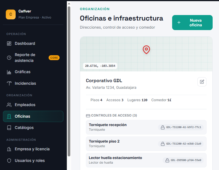Image resolution: width=219 pixels, height=170 pixels.
Task: Click address Av. Vallarta 1234, Guadalajara
Action: point(111,88)
